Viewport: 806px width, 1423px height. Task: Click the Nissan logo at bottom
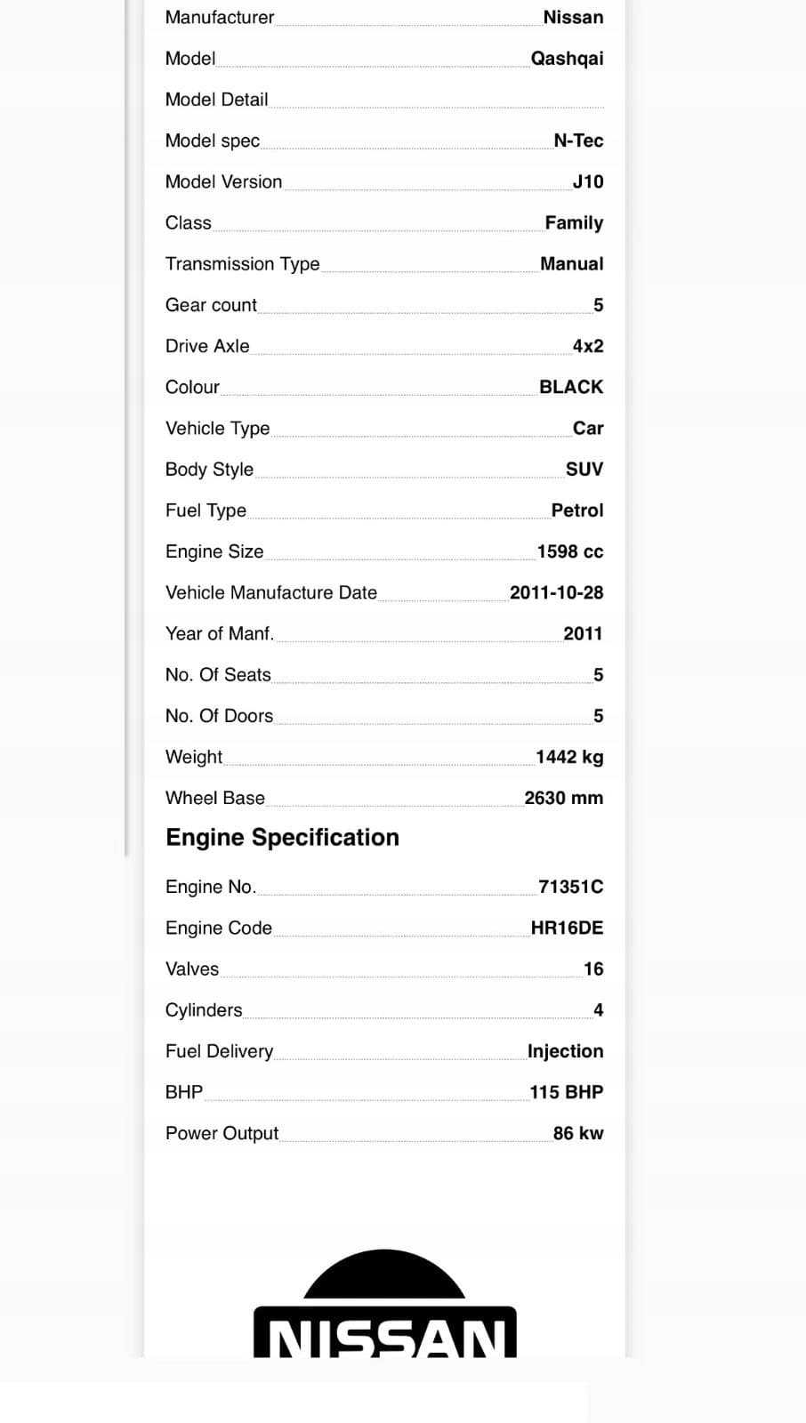click(384, 1304)
